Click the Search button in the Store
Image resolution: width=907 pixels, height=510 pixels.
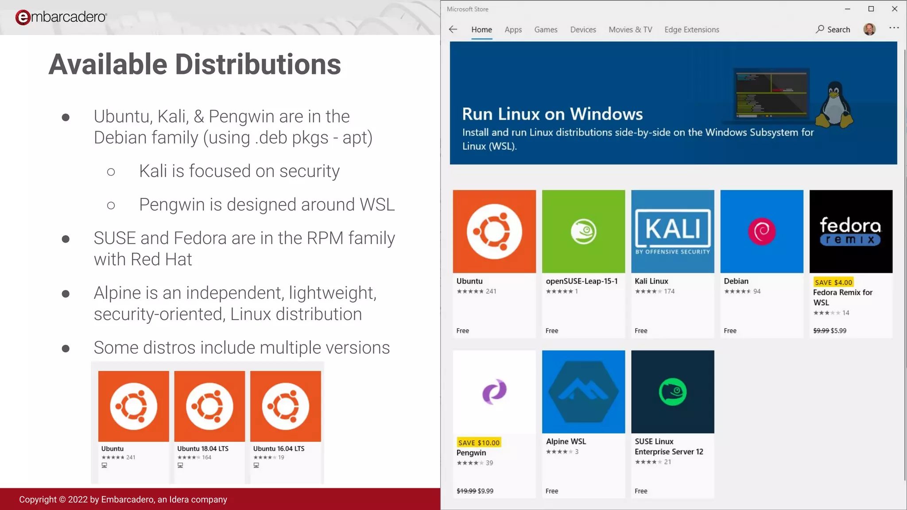click(x=833, y=29)
